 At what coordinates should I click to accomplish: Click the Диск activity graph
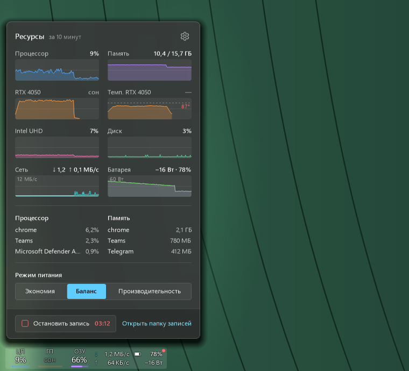[x=150, y=147]
